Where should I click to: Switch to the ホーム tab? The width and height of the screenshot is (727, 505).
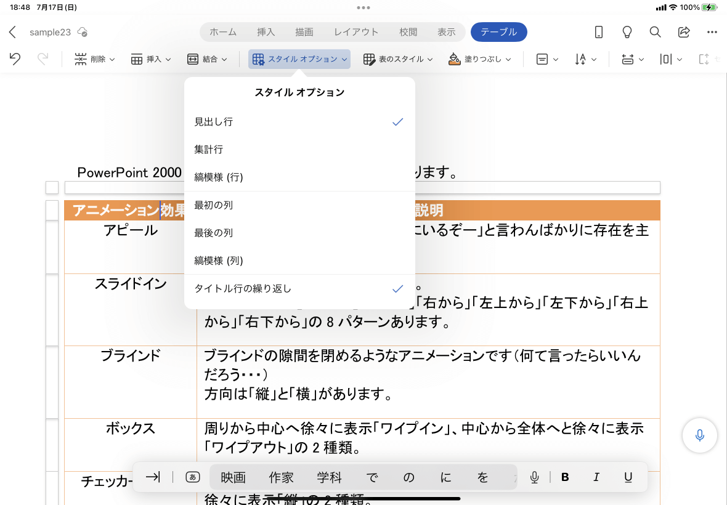(223, 32)
